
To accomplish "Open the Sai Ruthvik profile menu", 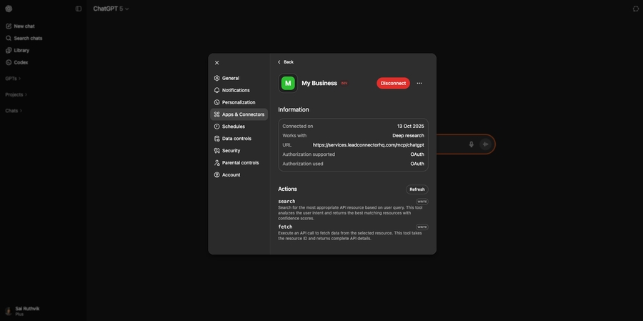I will click(25, 311).
